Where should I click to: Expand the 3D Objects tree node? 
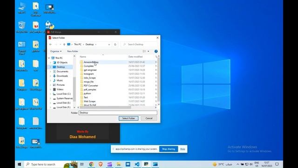[x=51, y=63]
